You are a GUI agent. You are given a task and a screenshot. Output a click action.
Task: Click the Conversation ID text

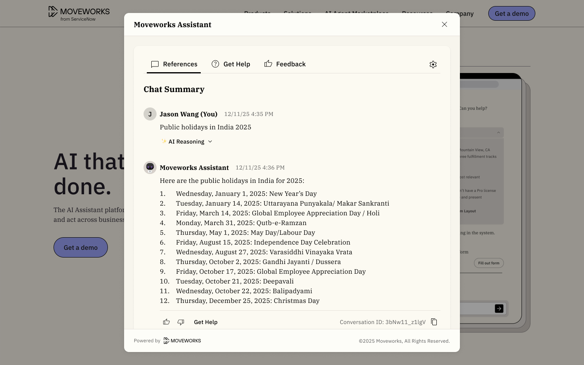pos(383,322)
